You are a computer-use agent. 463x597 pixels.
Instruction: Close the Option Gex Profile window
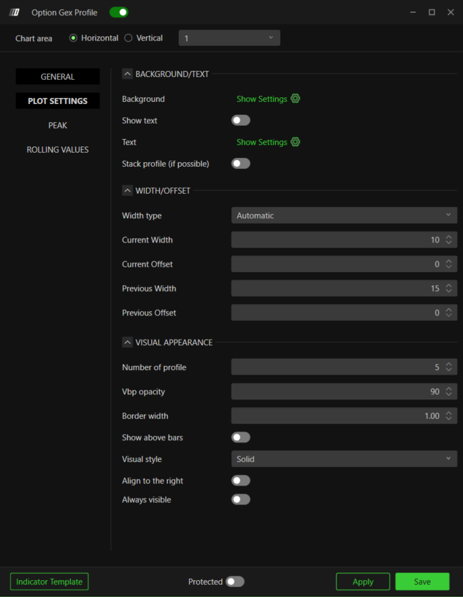(451, 13)
